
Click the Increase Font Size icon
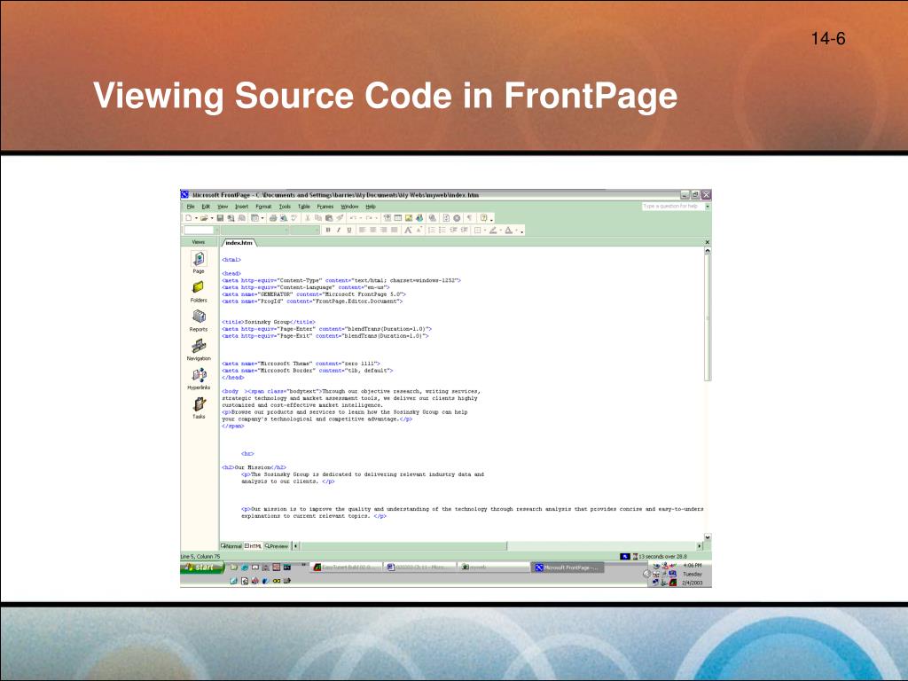pos(408,230)
